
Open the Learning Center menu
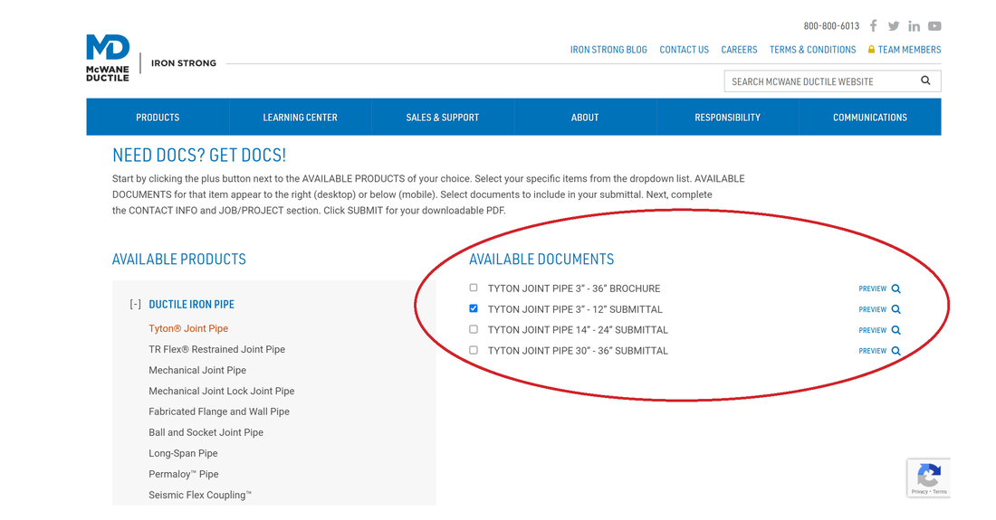click(300, 118)
